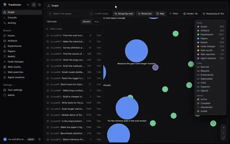Open the Filter button

click(174, 14)
